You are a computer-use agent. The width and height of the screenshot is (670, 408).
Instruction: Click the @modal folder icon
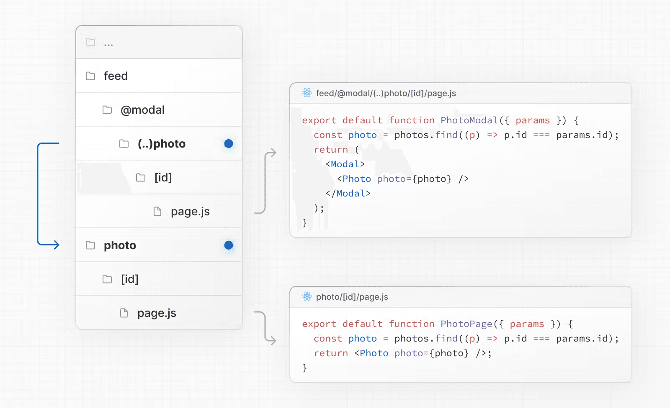[107, 110]
